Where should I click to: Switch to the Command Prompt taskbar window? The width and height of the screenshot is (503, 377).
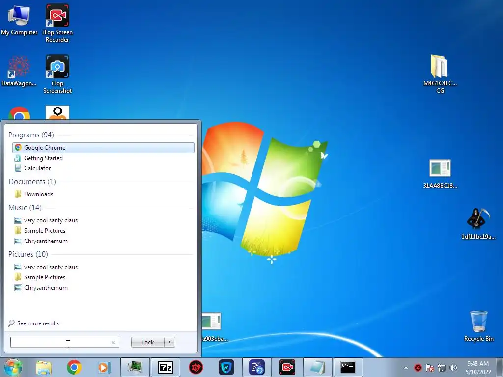[x=348, y=367]
